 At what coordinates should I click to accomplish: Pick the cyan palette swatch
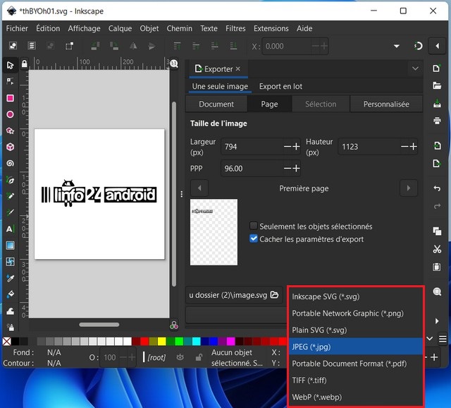pos(196,342)
